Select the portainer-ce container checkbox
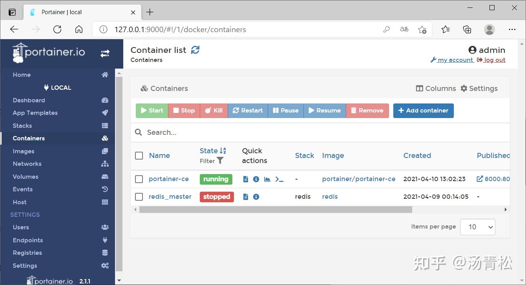The height and width of the screenshot is (285, 526). coord(139,179)
